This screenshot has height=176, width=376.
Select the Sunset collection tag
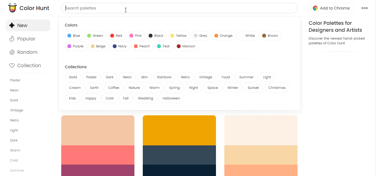[x=253, y=88]
